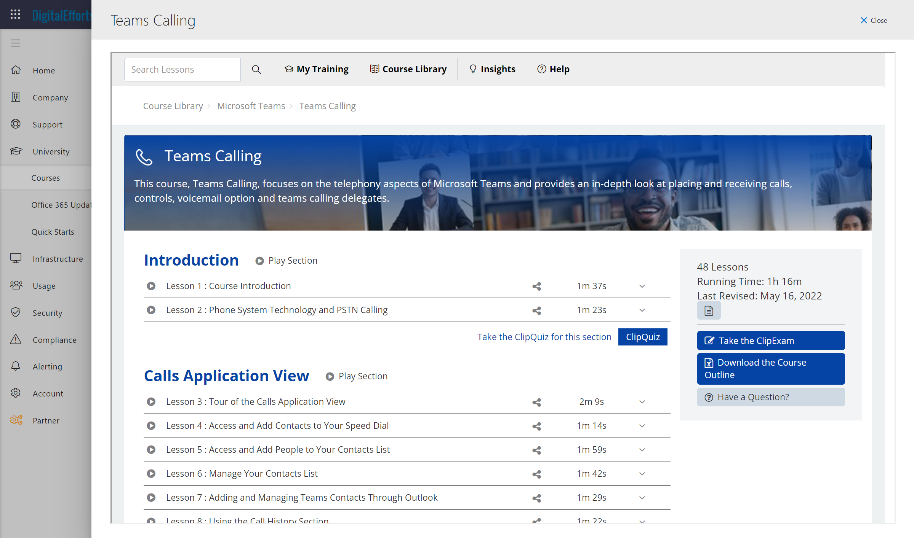Expand Lesson 6 details chevron

point(642,474)
